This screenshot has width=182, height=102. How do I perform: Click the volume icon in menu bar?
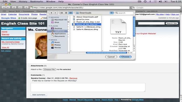point(160,1)
